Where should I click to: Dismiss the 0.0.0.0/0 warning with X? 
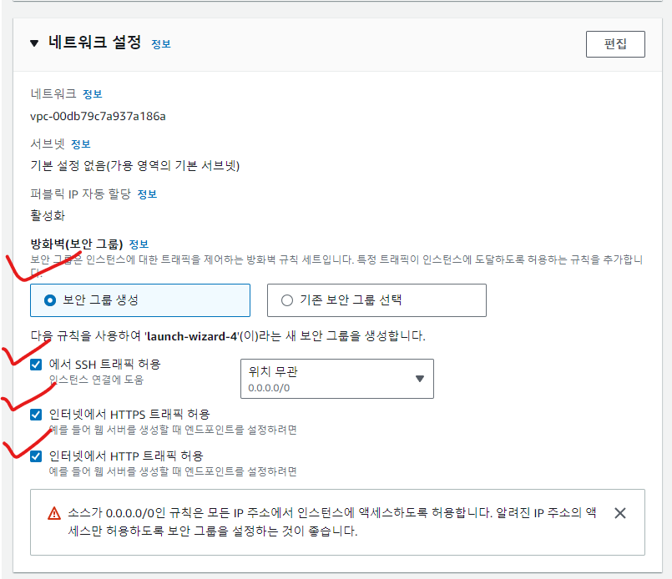pyautogui.click(x=620, y=513)
